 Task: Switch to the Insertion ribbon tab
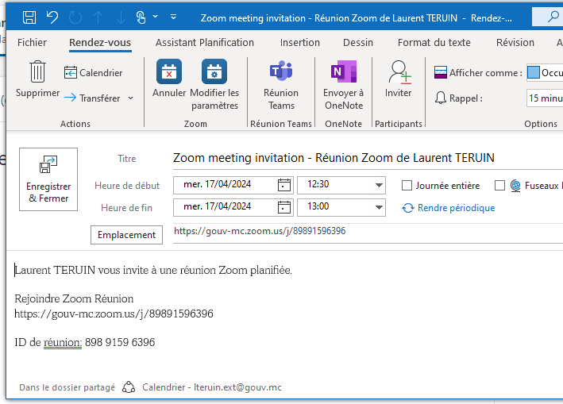point(300,43)
